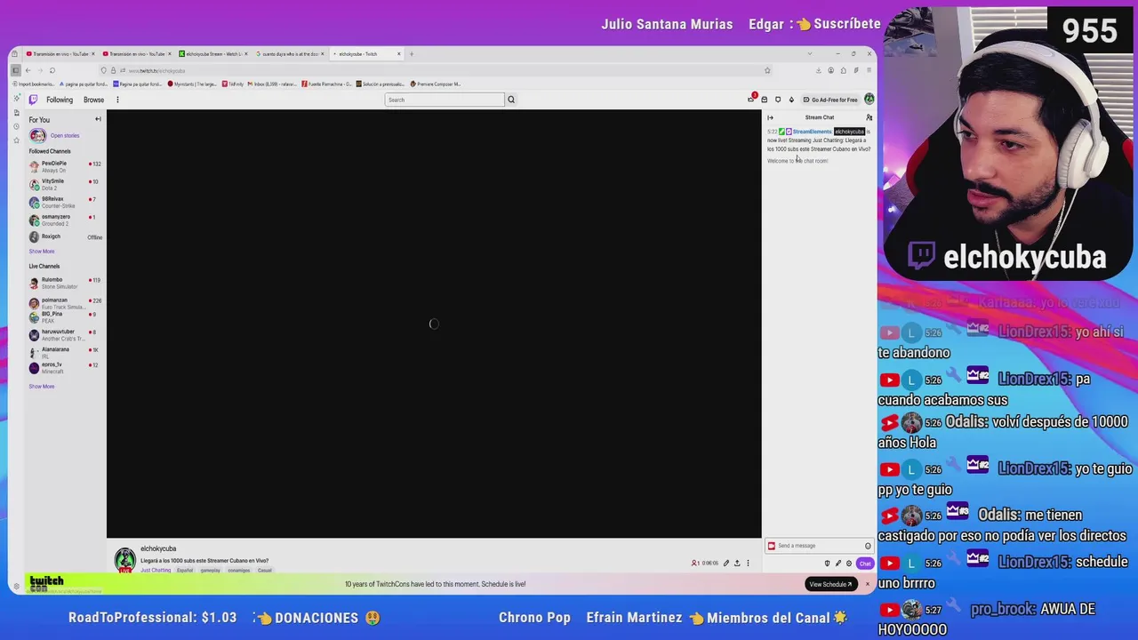The height and width of the screenshot is (640, 1138).
Task: Collapse the For You sidebar
Action: 98,119
